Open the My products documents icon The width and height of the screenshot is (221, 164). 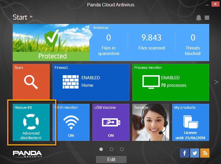[x=191, y=122]
